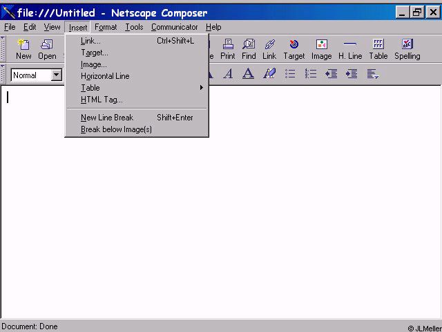Choose Image... from the Insert menu

pos(137,64)
